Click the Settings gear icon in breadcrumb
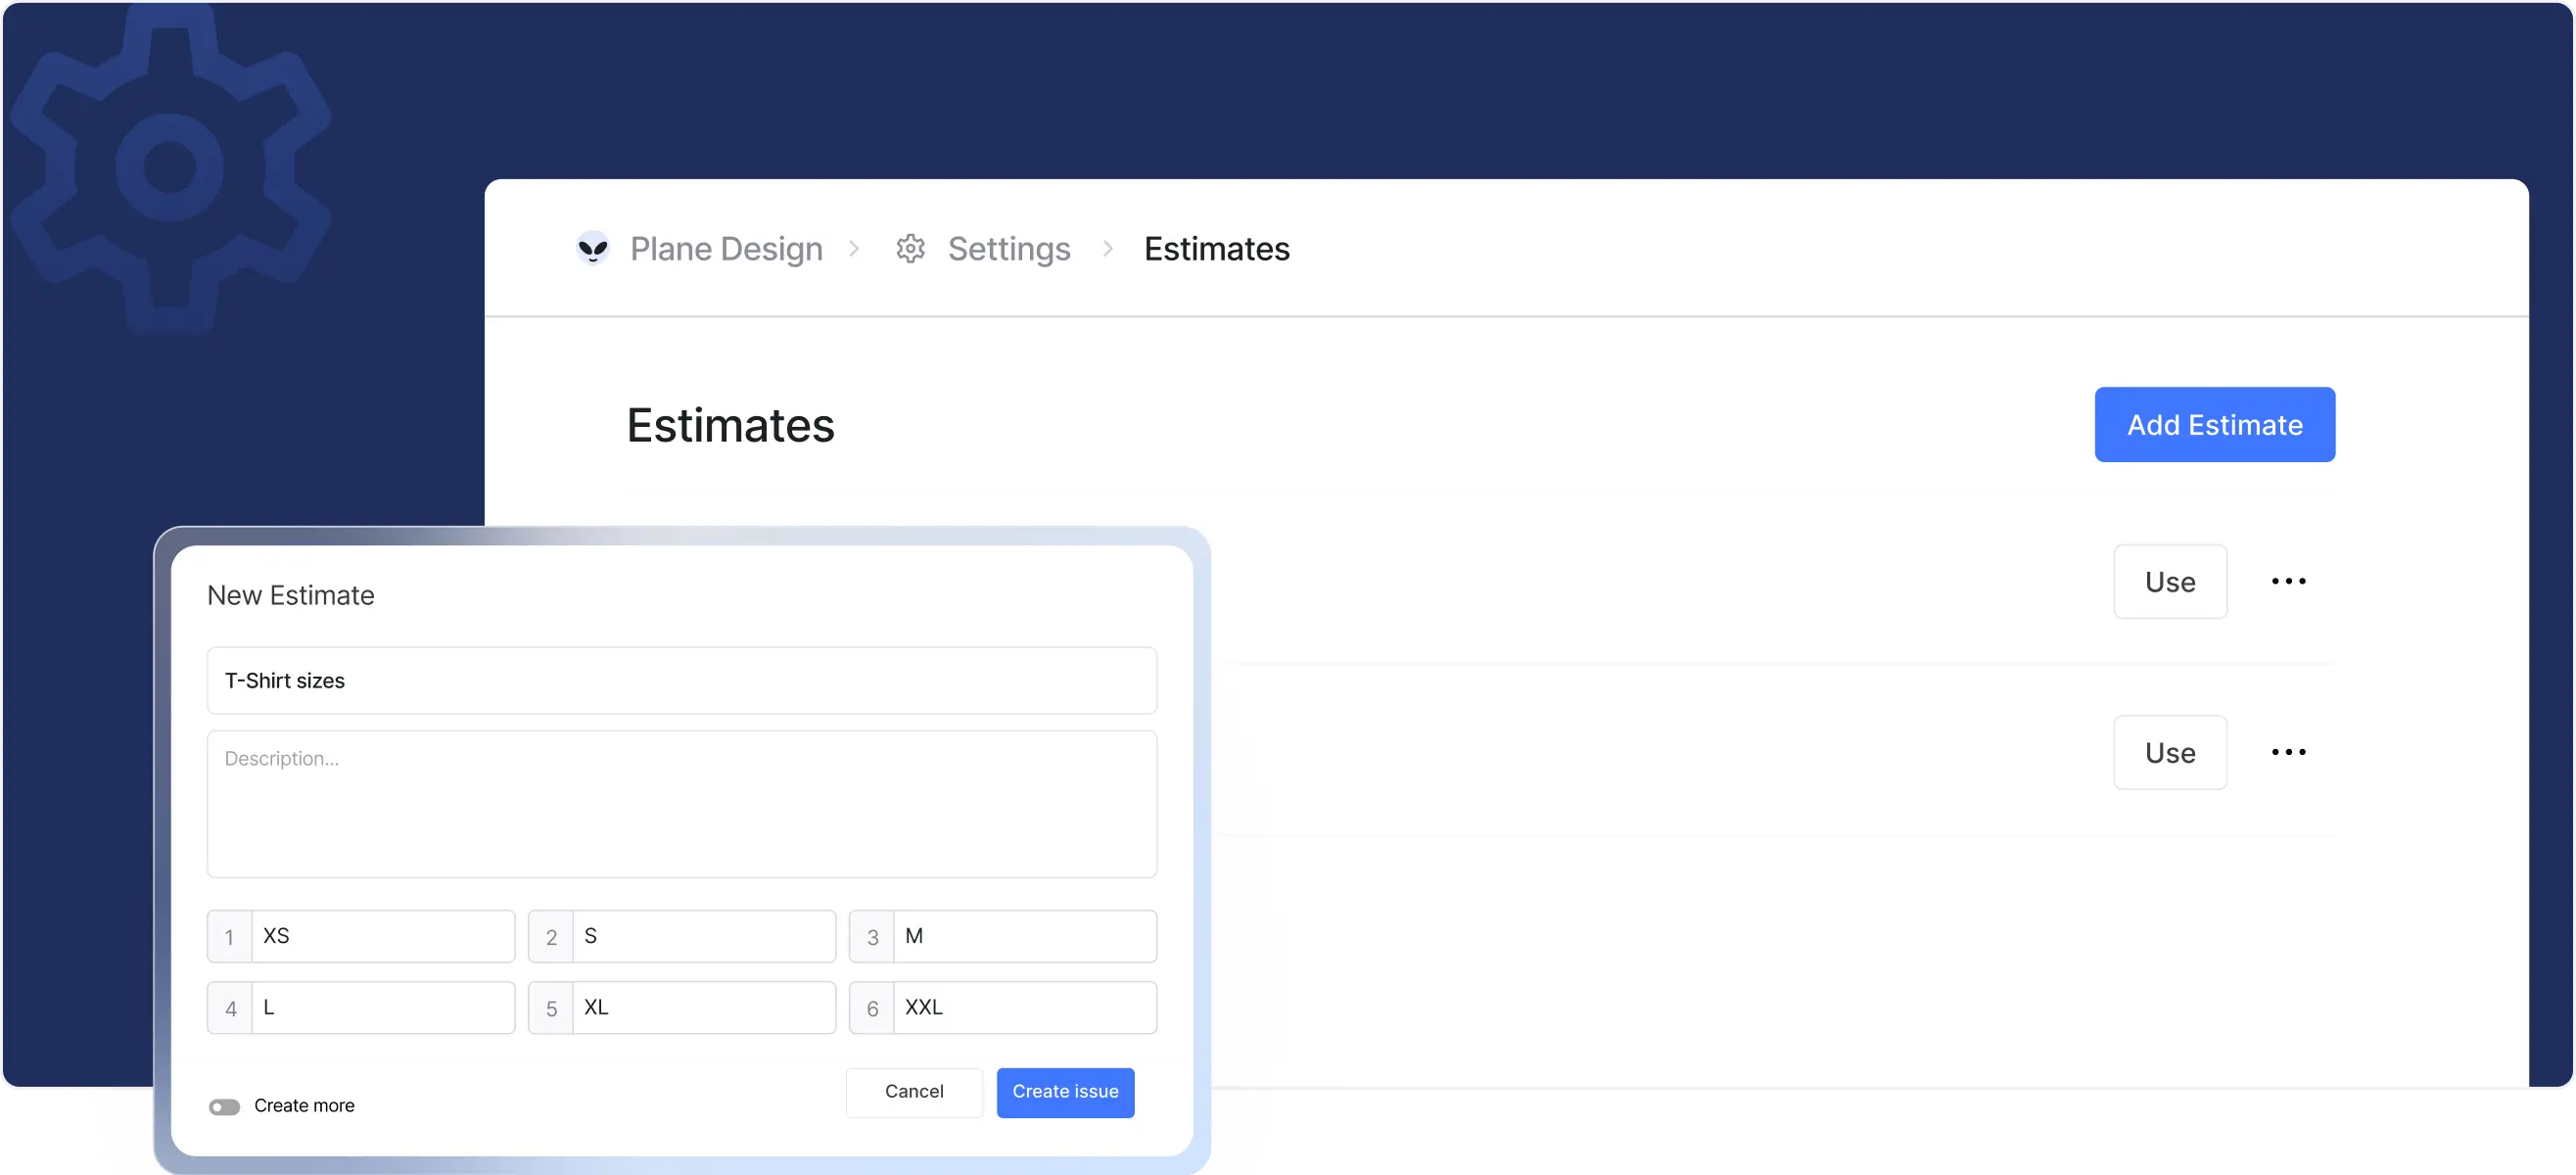Screen dimensions: 2576x1175 pos(910,248)
